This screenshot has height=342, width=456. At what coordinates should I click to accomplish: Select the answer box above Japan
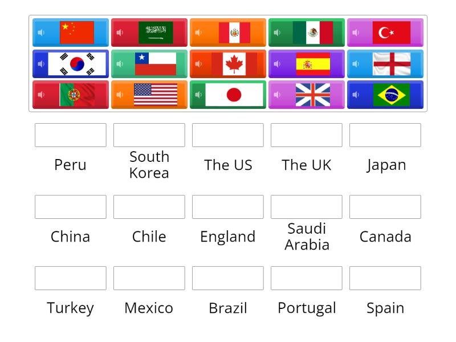pyautogui.click(x=385, y=135)
